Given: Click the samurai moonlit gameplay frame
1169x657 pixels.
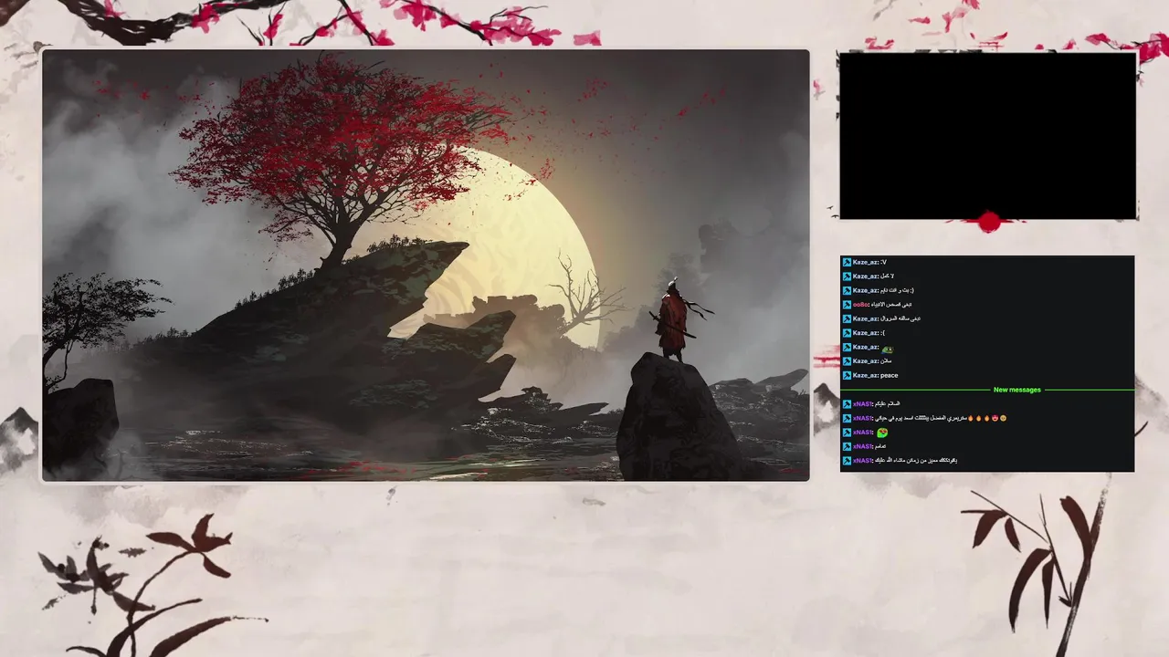Looking at the screenshot, I should click(426, 265).
